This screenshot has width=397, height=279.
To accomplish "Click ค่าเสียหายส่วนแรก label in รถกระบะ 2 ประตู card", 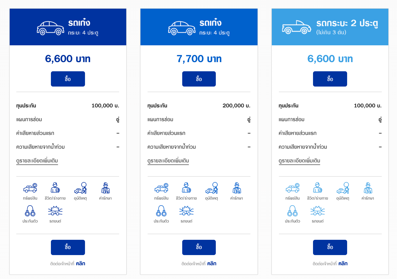I will 298,133.
